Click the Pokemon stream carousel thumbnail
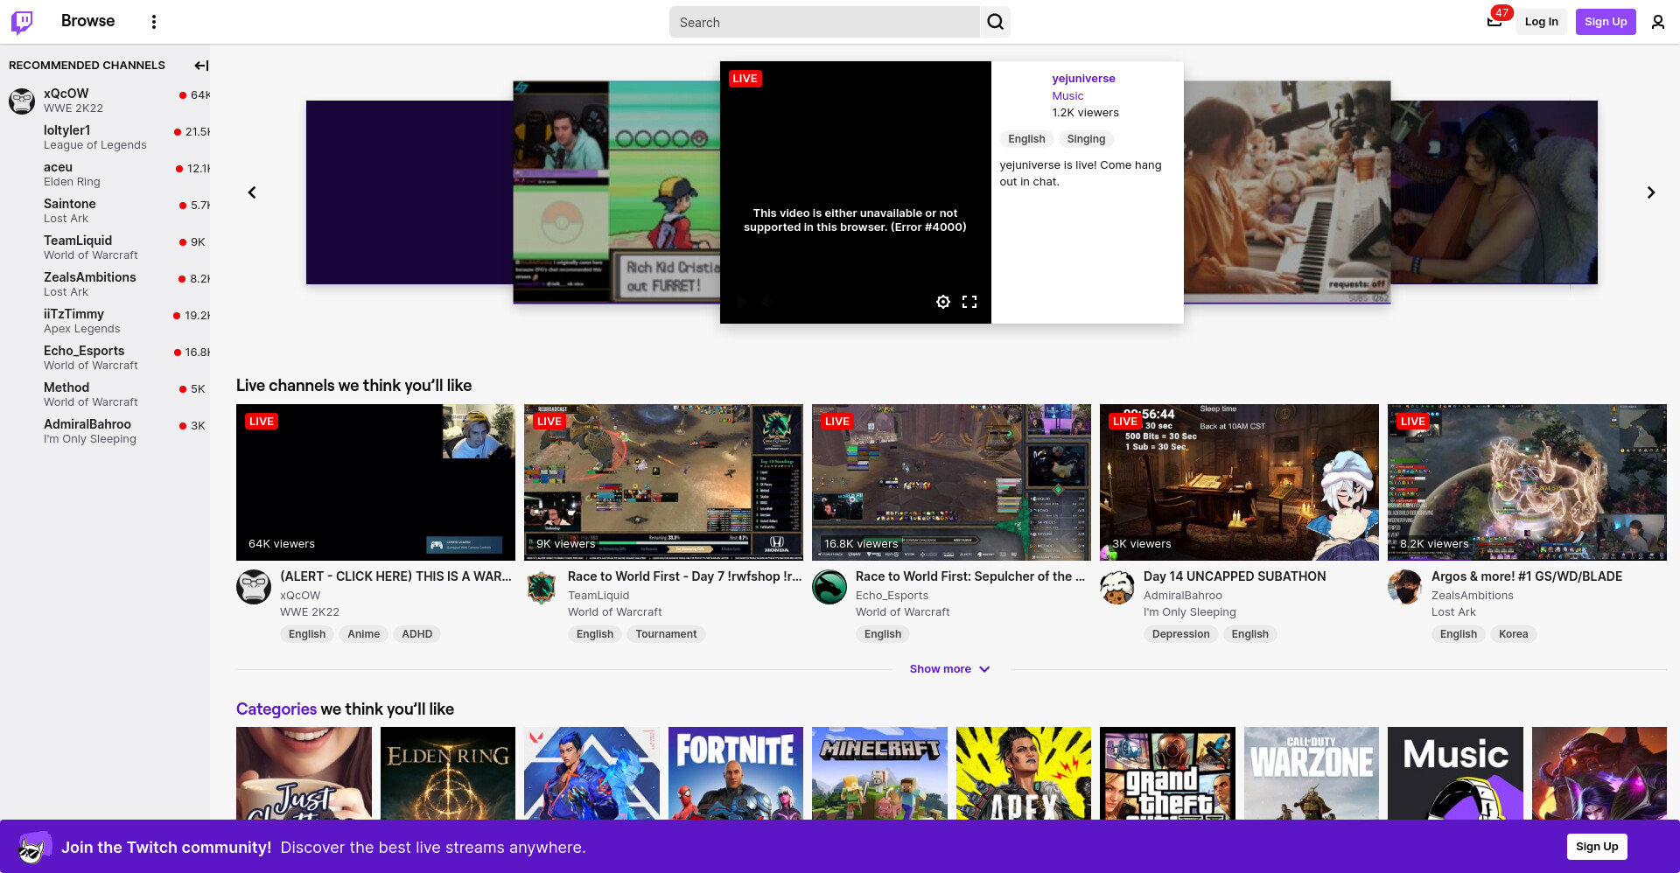Screen dimensions: 1680x873 [x=617, y=192]
